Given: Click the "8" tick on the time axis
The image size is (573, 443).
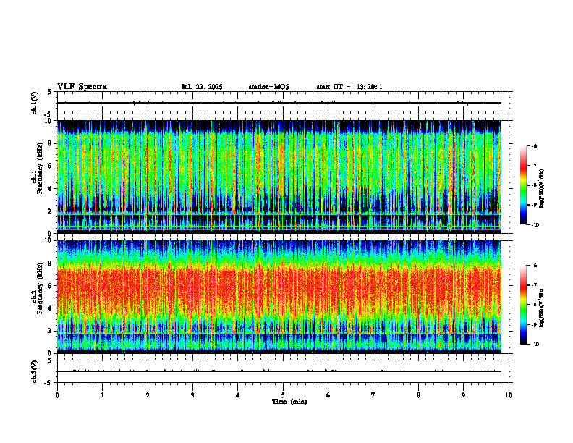Looking at the screenshot, I should (418, 395).
